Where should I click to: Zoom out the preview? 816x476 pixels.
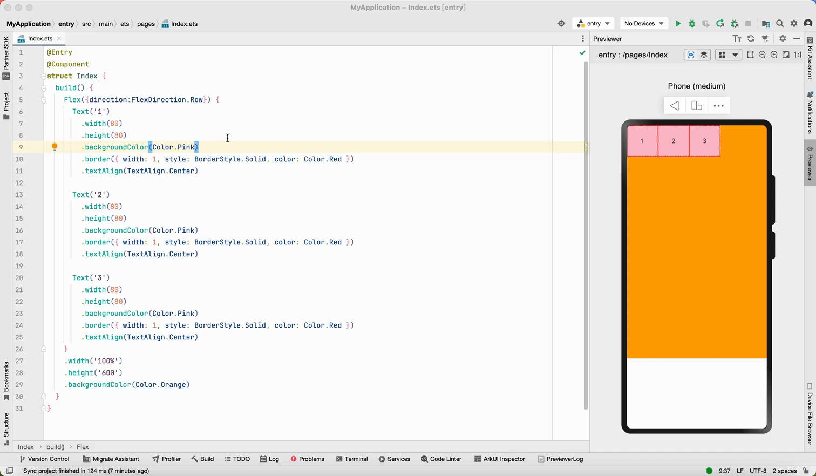(x=762, y=55)
